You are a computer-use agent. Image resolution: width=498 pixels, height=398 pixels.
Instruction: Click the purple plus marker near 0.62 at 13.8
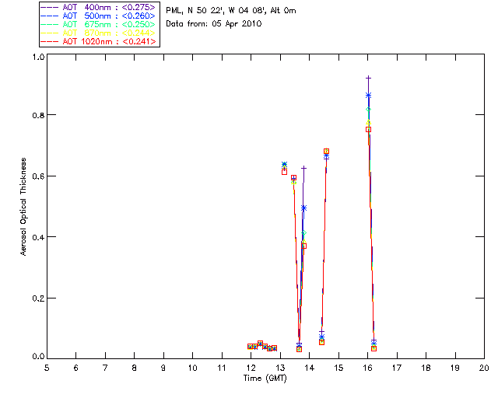304,168
